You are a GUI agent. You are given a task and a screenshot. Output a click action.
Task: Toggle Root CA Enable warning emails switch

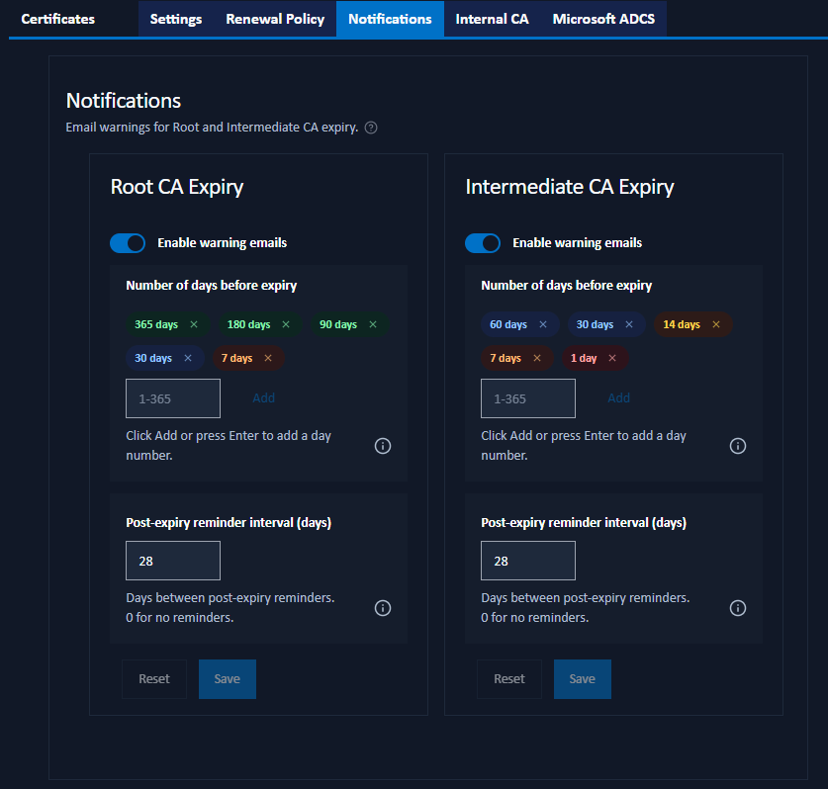[x=128, y=243]
